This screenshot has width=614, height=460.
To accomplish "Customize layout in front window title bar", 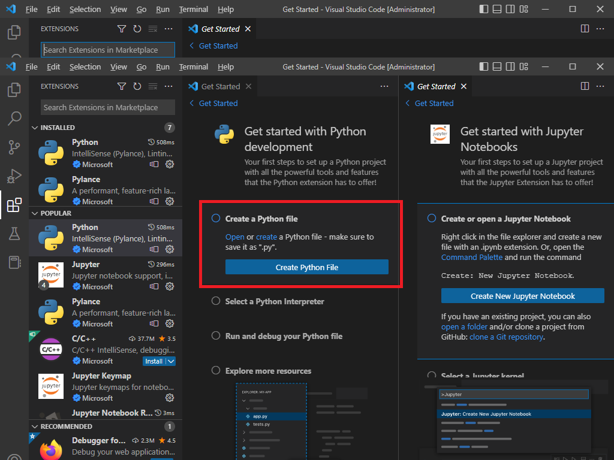I will (523, 66).
